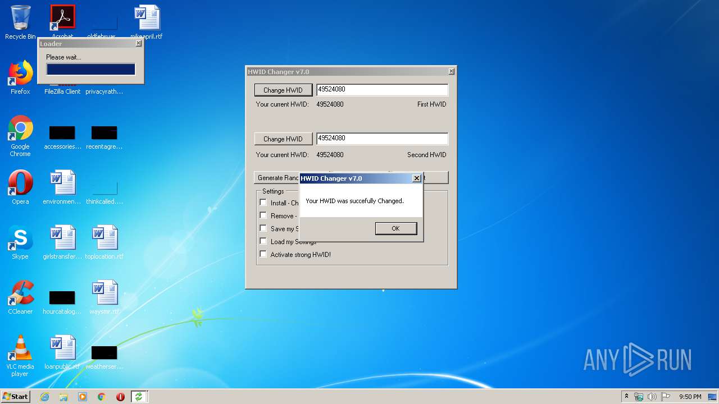Select the recentagre... desktop icon

tap(104, 138)
